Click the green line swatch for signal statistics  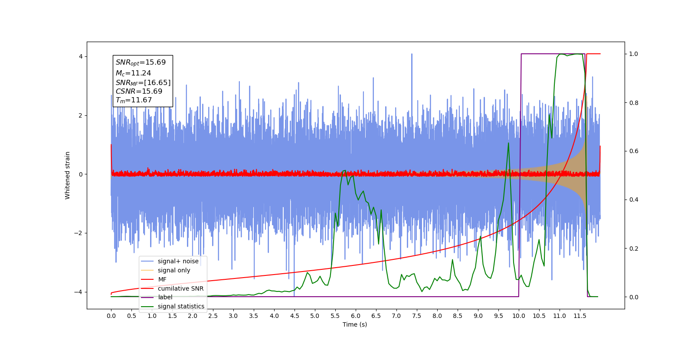pos(147,306)
